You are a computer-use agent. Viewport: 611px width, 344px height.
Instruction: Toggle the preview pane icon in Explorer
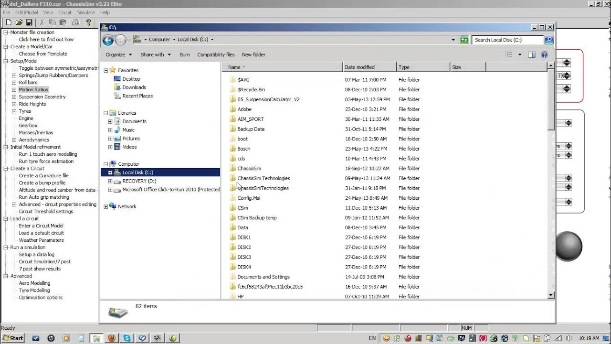pyautogui.click(x=532, y=54)
